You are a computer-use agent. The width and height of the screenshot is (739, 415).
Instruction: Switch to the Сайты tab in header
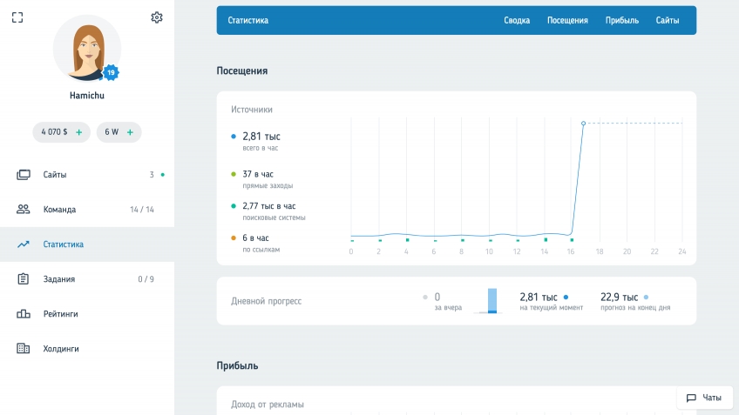click(668, 20)
